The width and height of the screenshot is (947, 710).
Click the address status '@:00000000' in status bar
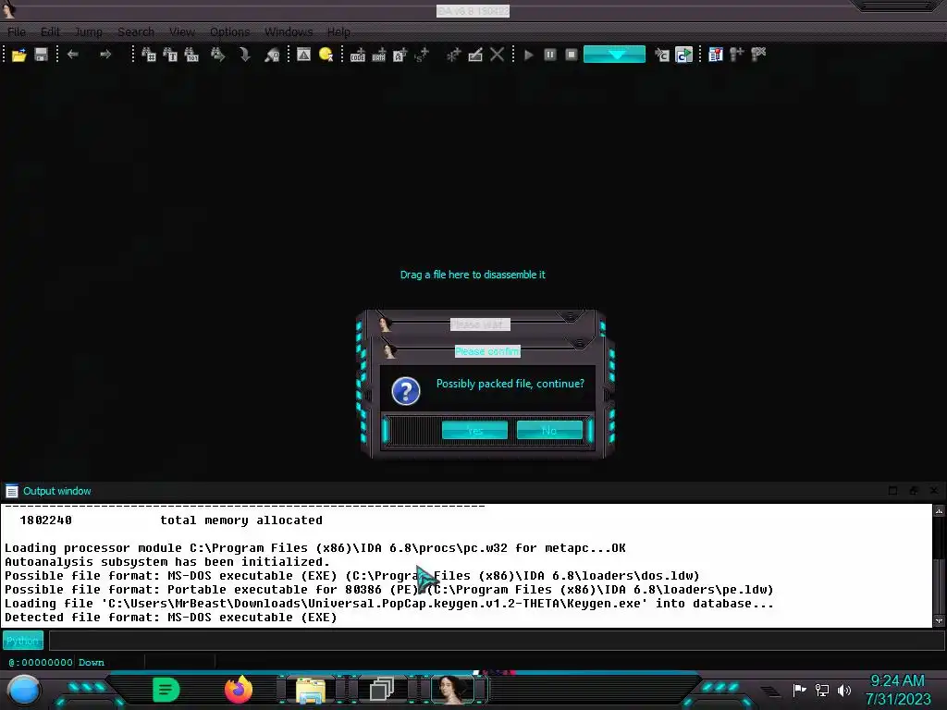41,662
